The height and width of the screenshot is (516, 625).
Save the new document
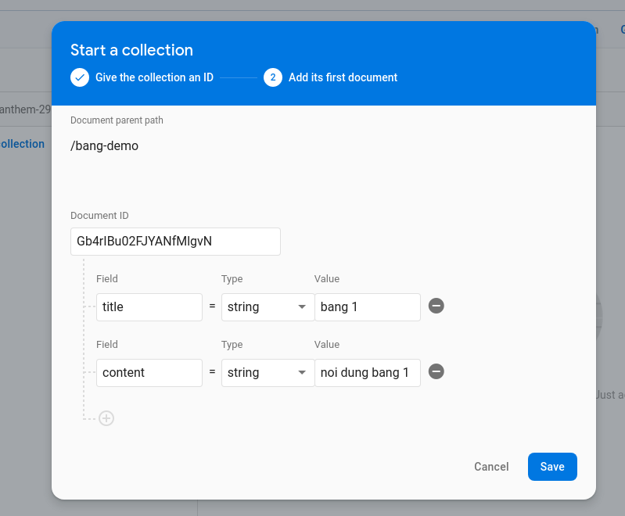point(552,467)
